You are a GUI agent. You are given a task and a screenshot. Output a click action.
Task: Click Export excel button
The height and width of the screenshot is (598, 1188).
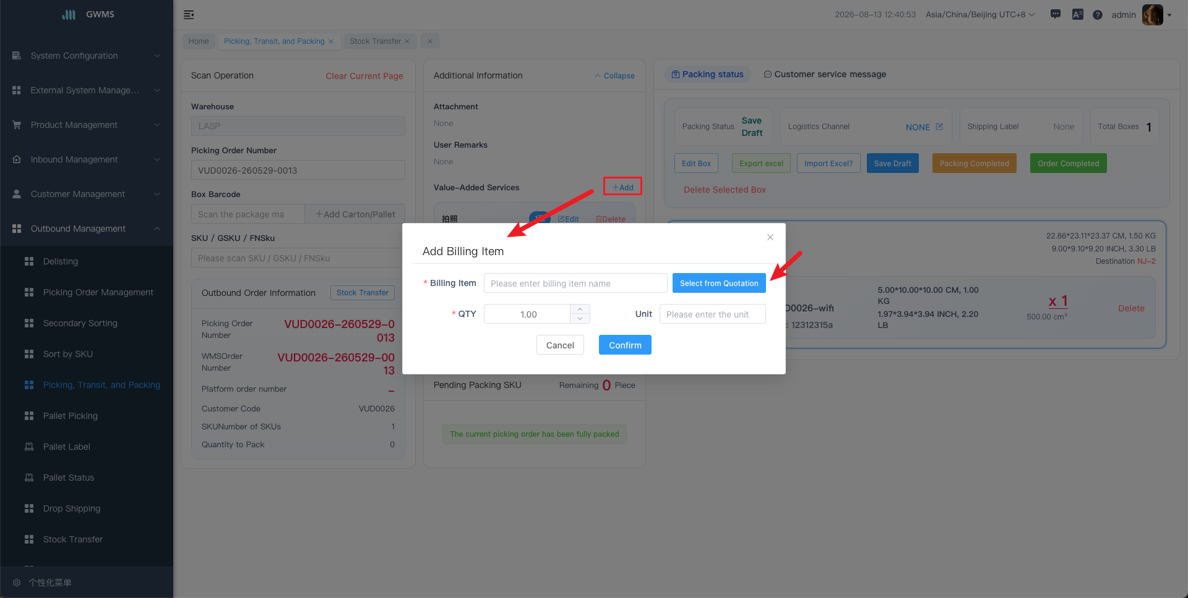(x=761, y=163)
